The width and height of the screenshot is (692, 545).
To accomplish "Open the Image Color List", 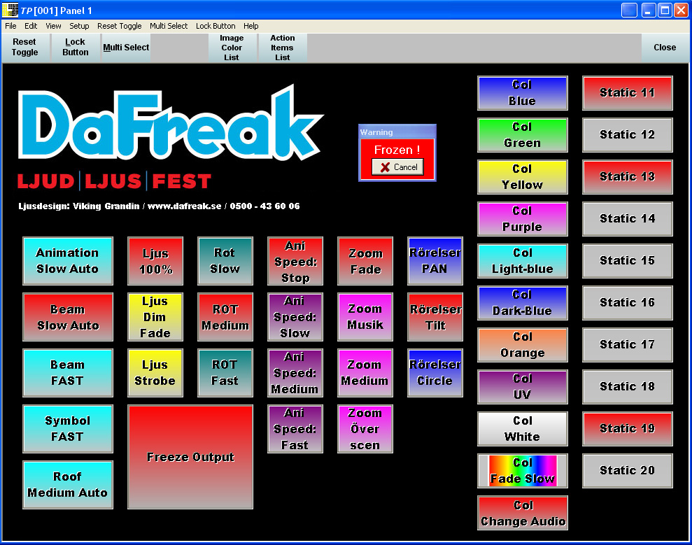I will (232, 48).
